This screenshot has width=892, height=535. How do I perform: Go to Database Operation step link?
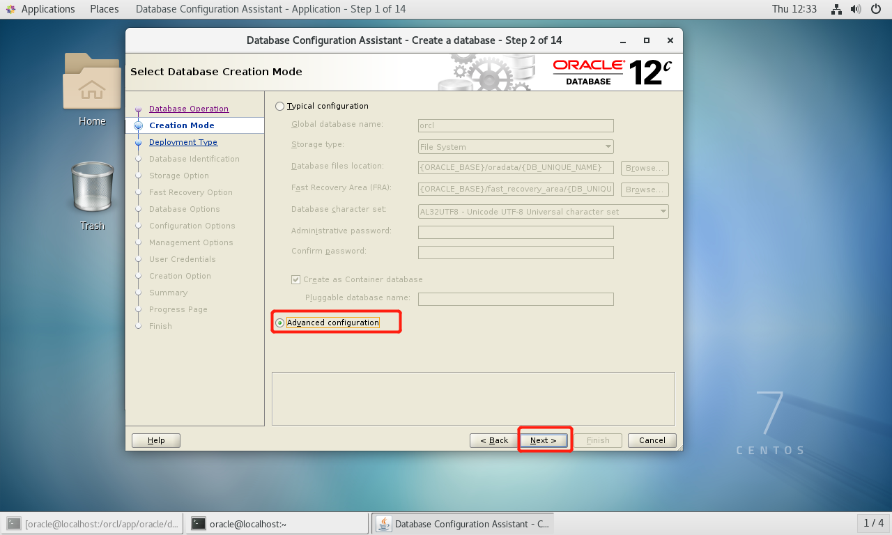coord(189,109)
